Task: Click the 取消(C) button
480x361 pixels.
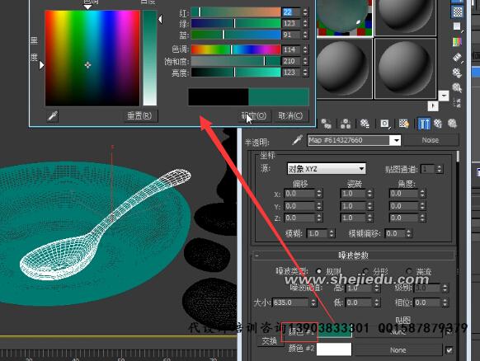Action: point(290,116)
